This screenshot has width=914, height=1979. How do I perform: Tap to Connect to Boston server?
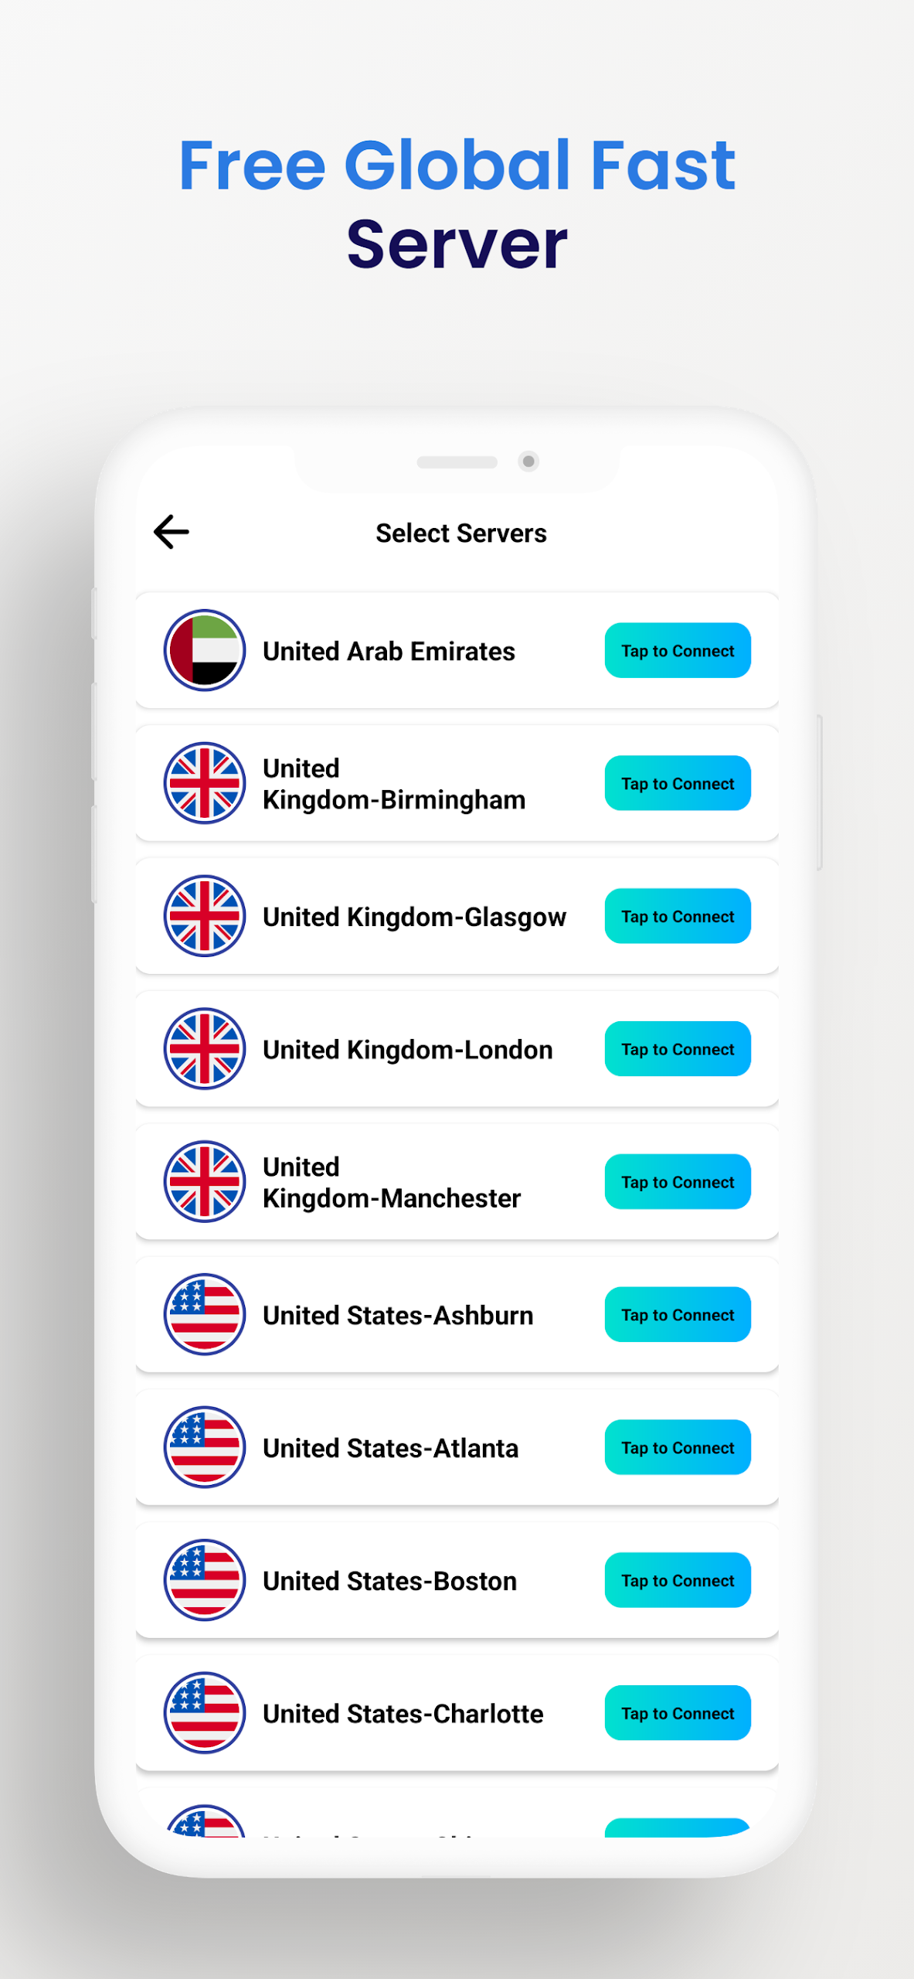click(x=678, y=1580)
